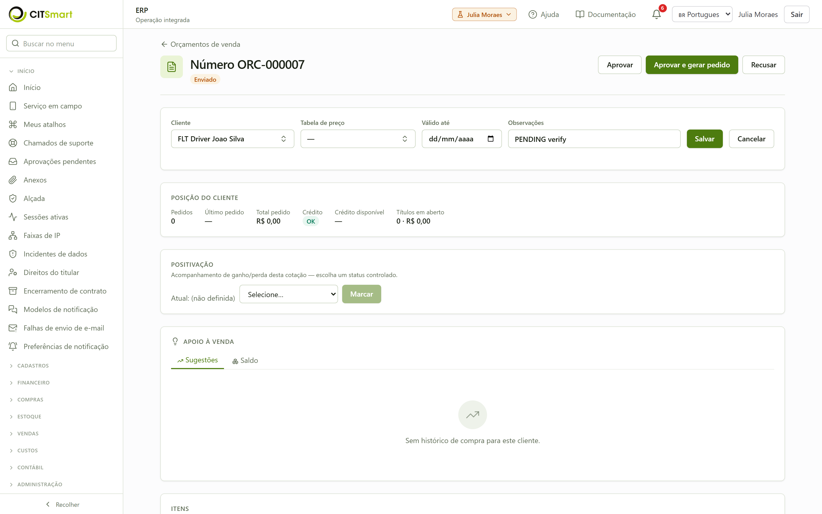Click the Recusar button
Screen dimensions: 822x514
tap(763, 65)
